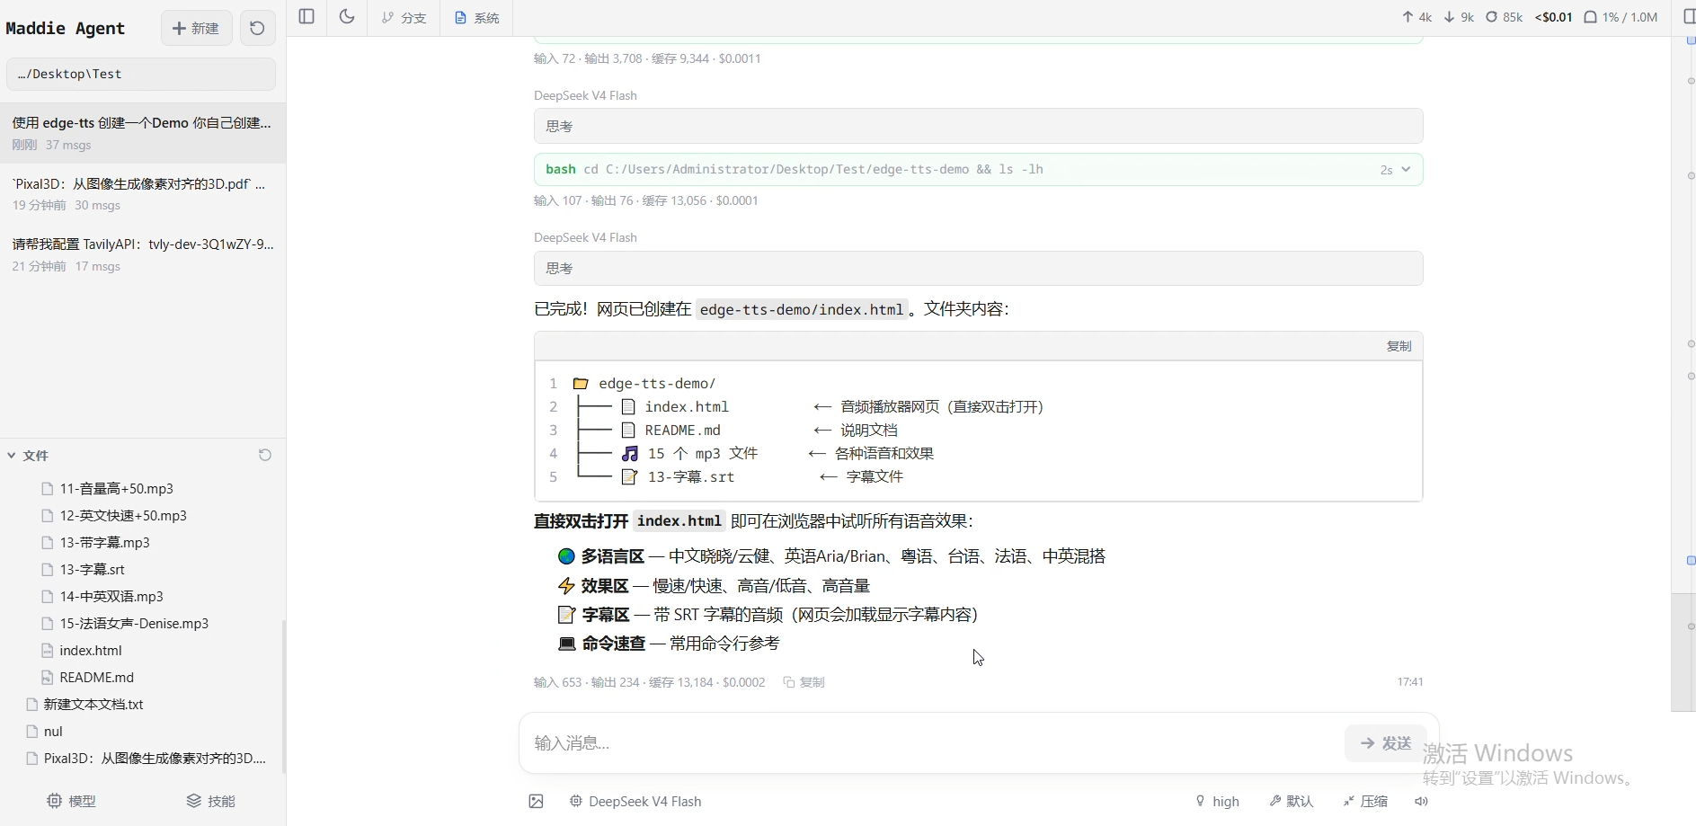Toggle the right panel icon at top right
Image resolution: width=1696 pixels, height=826 pixels.
pos(1688,17)
